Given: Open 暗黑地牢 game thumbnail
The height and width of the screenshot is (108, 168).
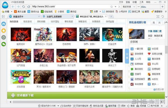Looking at the screenshot, I should point(21,34).
